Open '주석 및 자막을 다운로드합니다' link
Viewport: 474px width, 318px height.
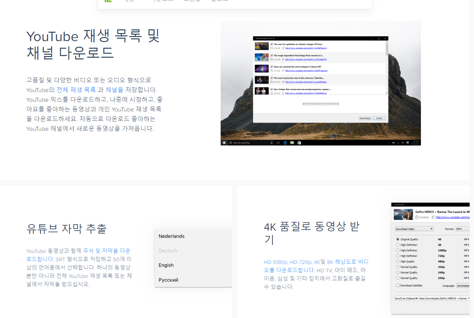[78, 255]
